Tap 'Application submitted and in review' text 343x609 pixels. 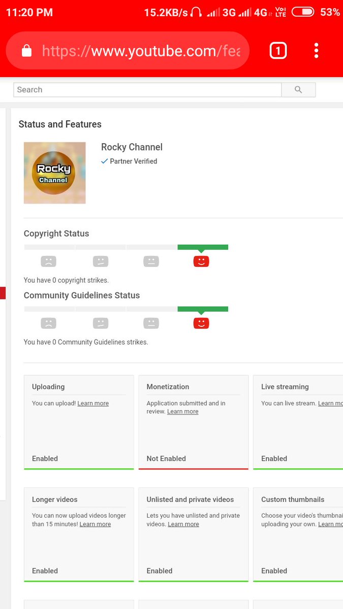186,407
